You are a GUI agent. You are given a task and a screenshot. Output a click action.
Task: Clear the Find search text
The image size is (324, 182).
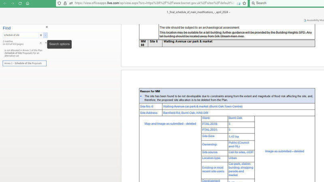[40, 35]
